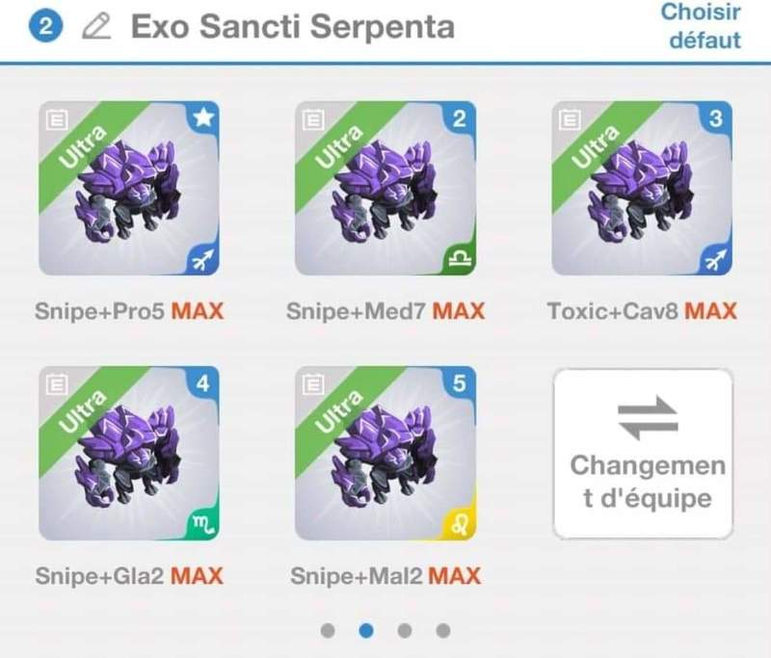
Task: Tap the Sagittarius sign on Snipe+Pro5 card
Action: coord(204,260)
